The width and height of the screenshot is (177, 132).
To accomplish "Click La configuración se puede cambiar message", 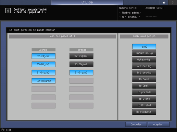I will point(32,30).
